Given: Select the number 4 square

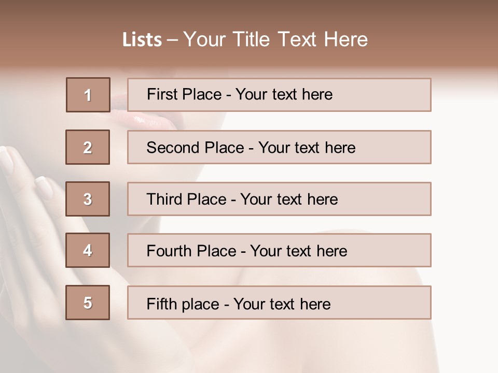Looking at the screenshot, I should click(88, 250).
